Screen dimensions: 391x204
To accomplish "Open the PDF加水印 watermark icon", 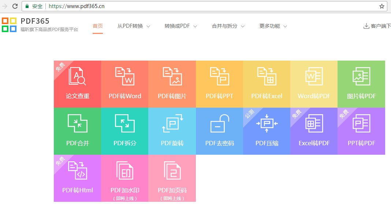I will 125,170.
